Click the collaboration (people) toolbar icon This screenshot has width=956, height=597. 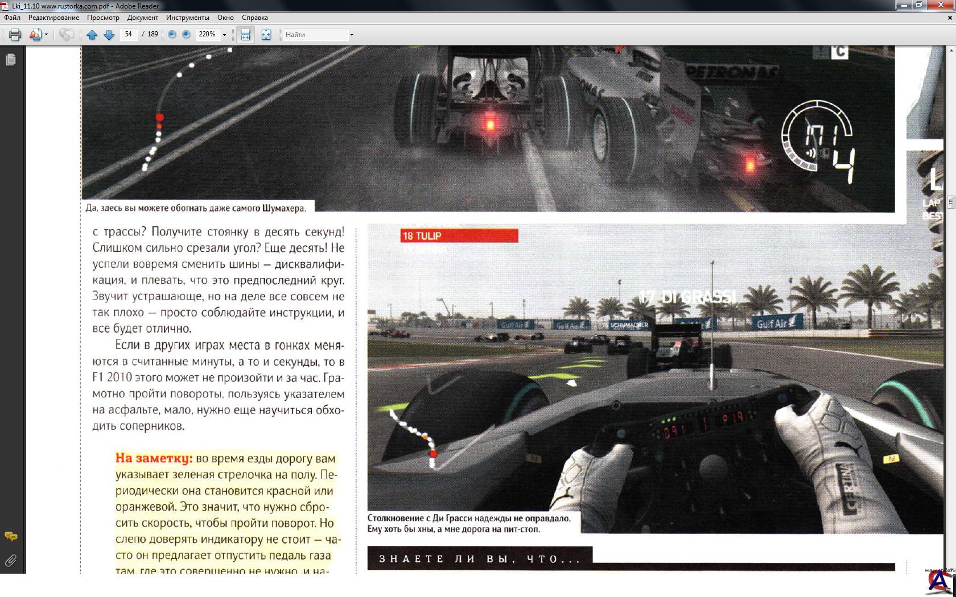pyautogui.click(x=35, y=35)
